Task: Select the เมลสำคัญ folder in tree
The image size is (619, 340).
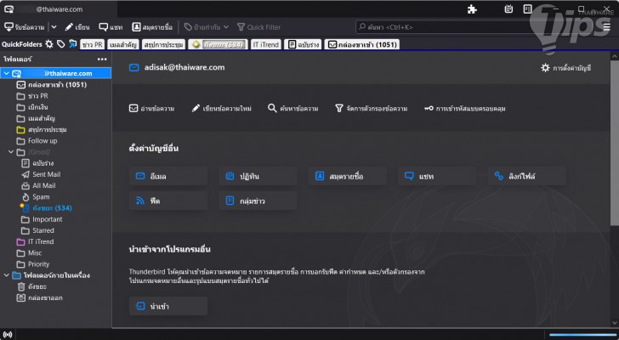Action: (36, 118)
